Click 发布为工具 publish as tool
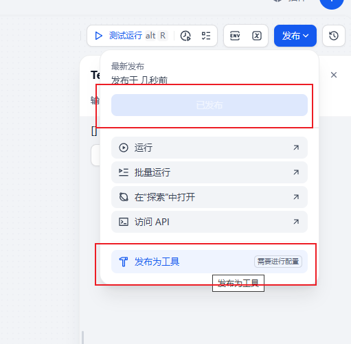The height and width of the screenshot is (344, 351). point(210,262)
